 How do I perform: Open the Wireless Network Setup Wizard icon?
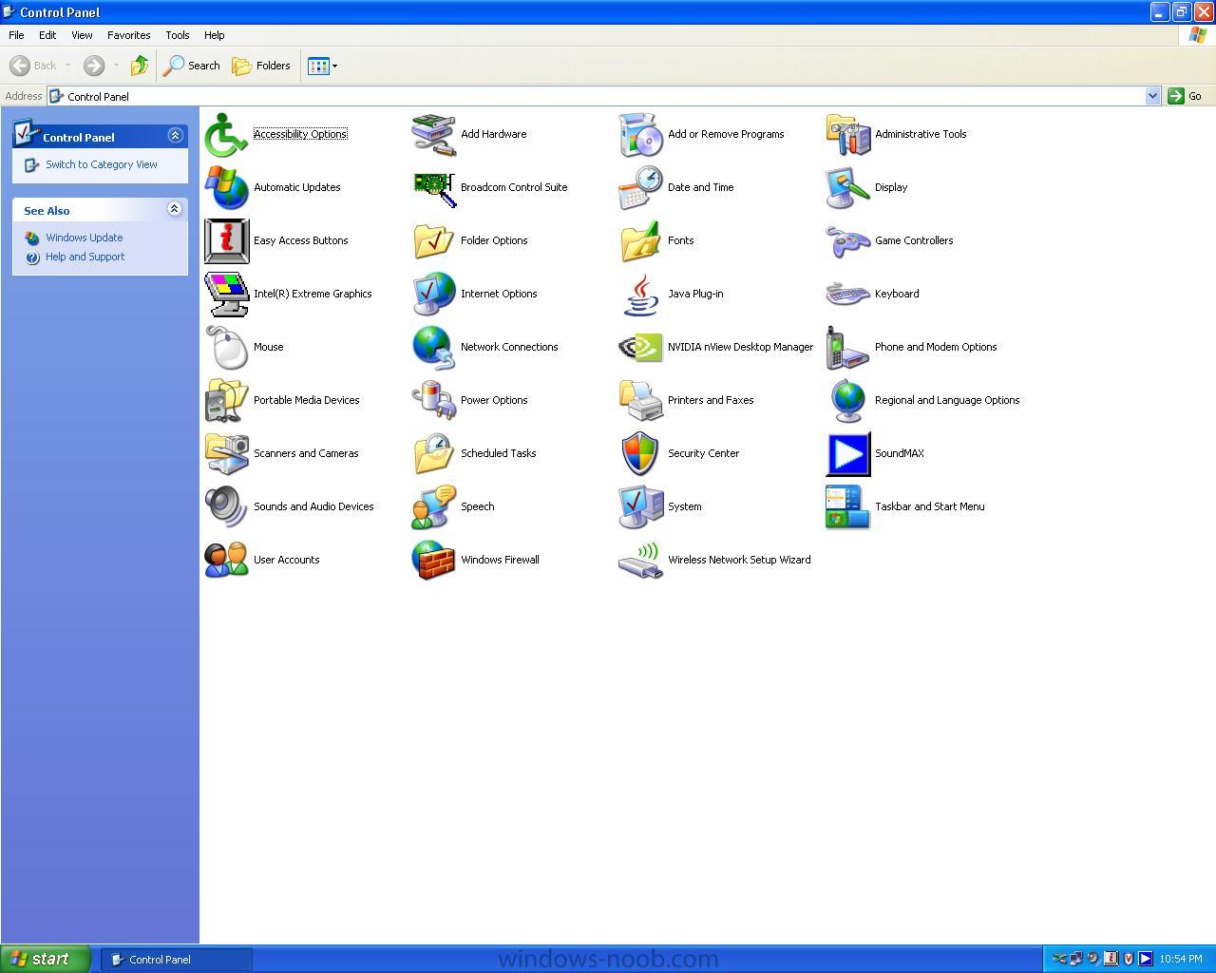640,560
